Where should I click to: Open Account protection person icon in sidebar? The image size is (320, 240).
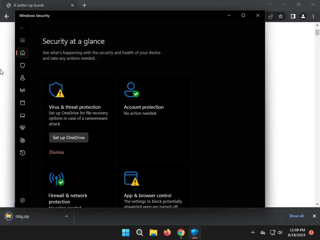[x=22, y=78]
